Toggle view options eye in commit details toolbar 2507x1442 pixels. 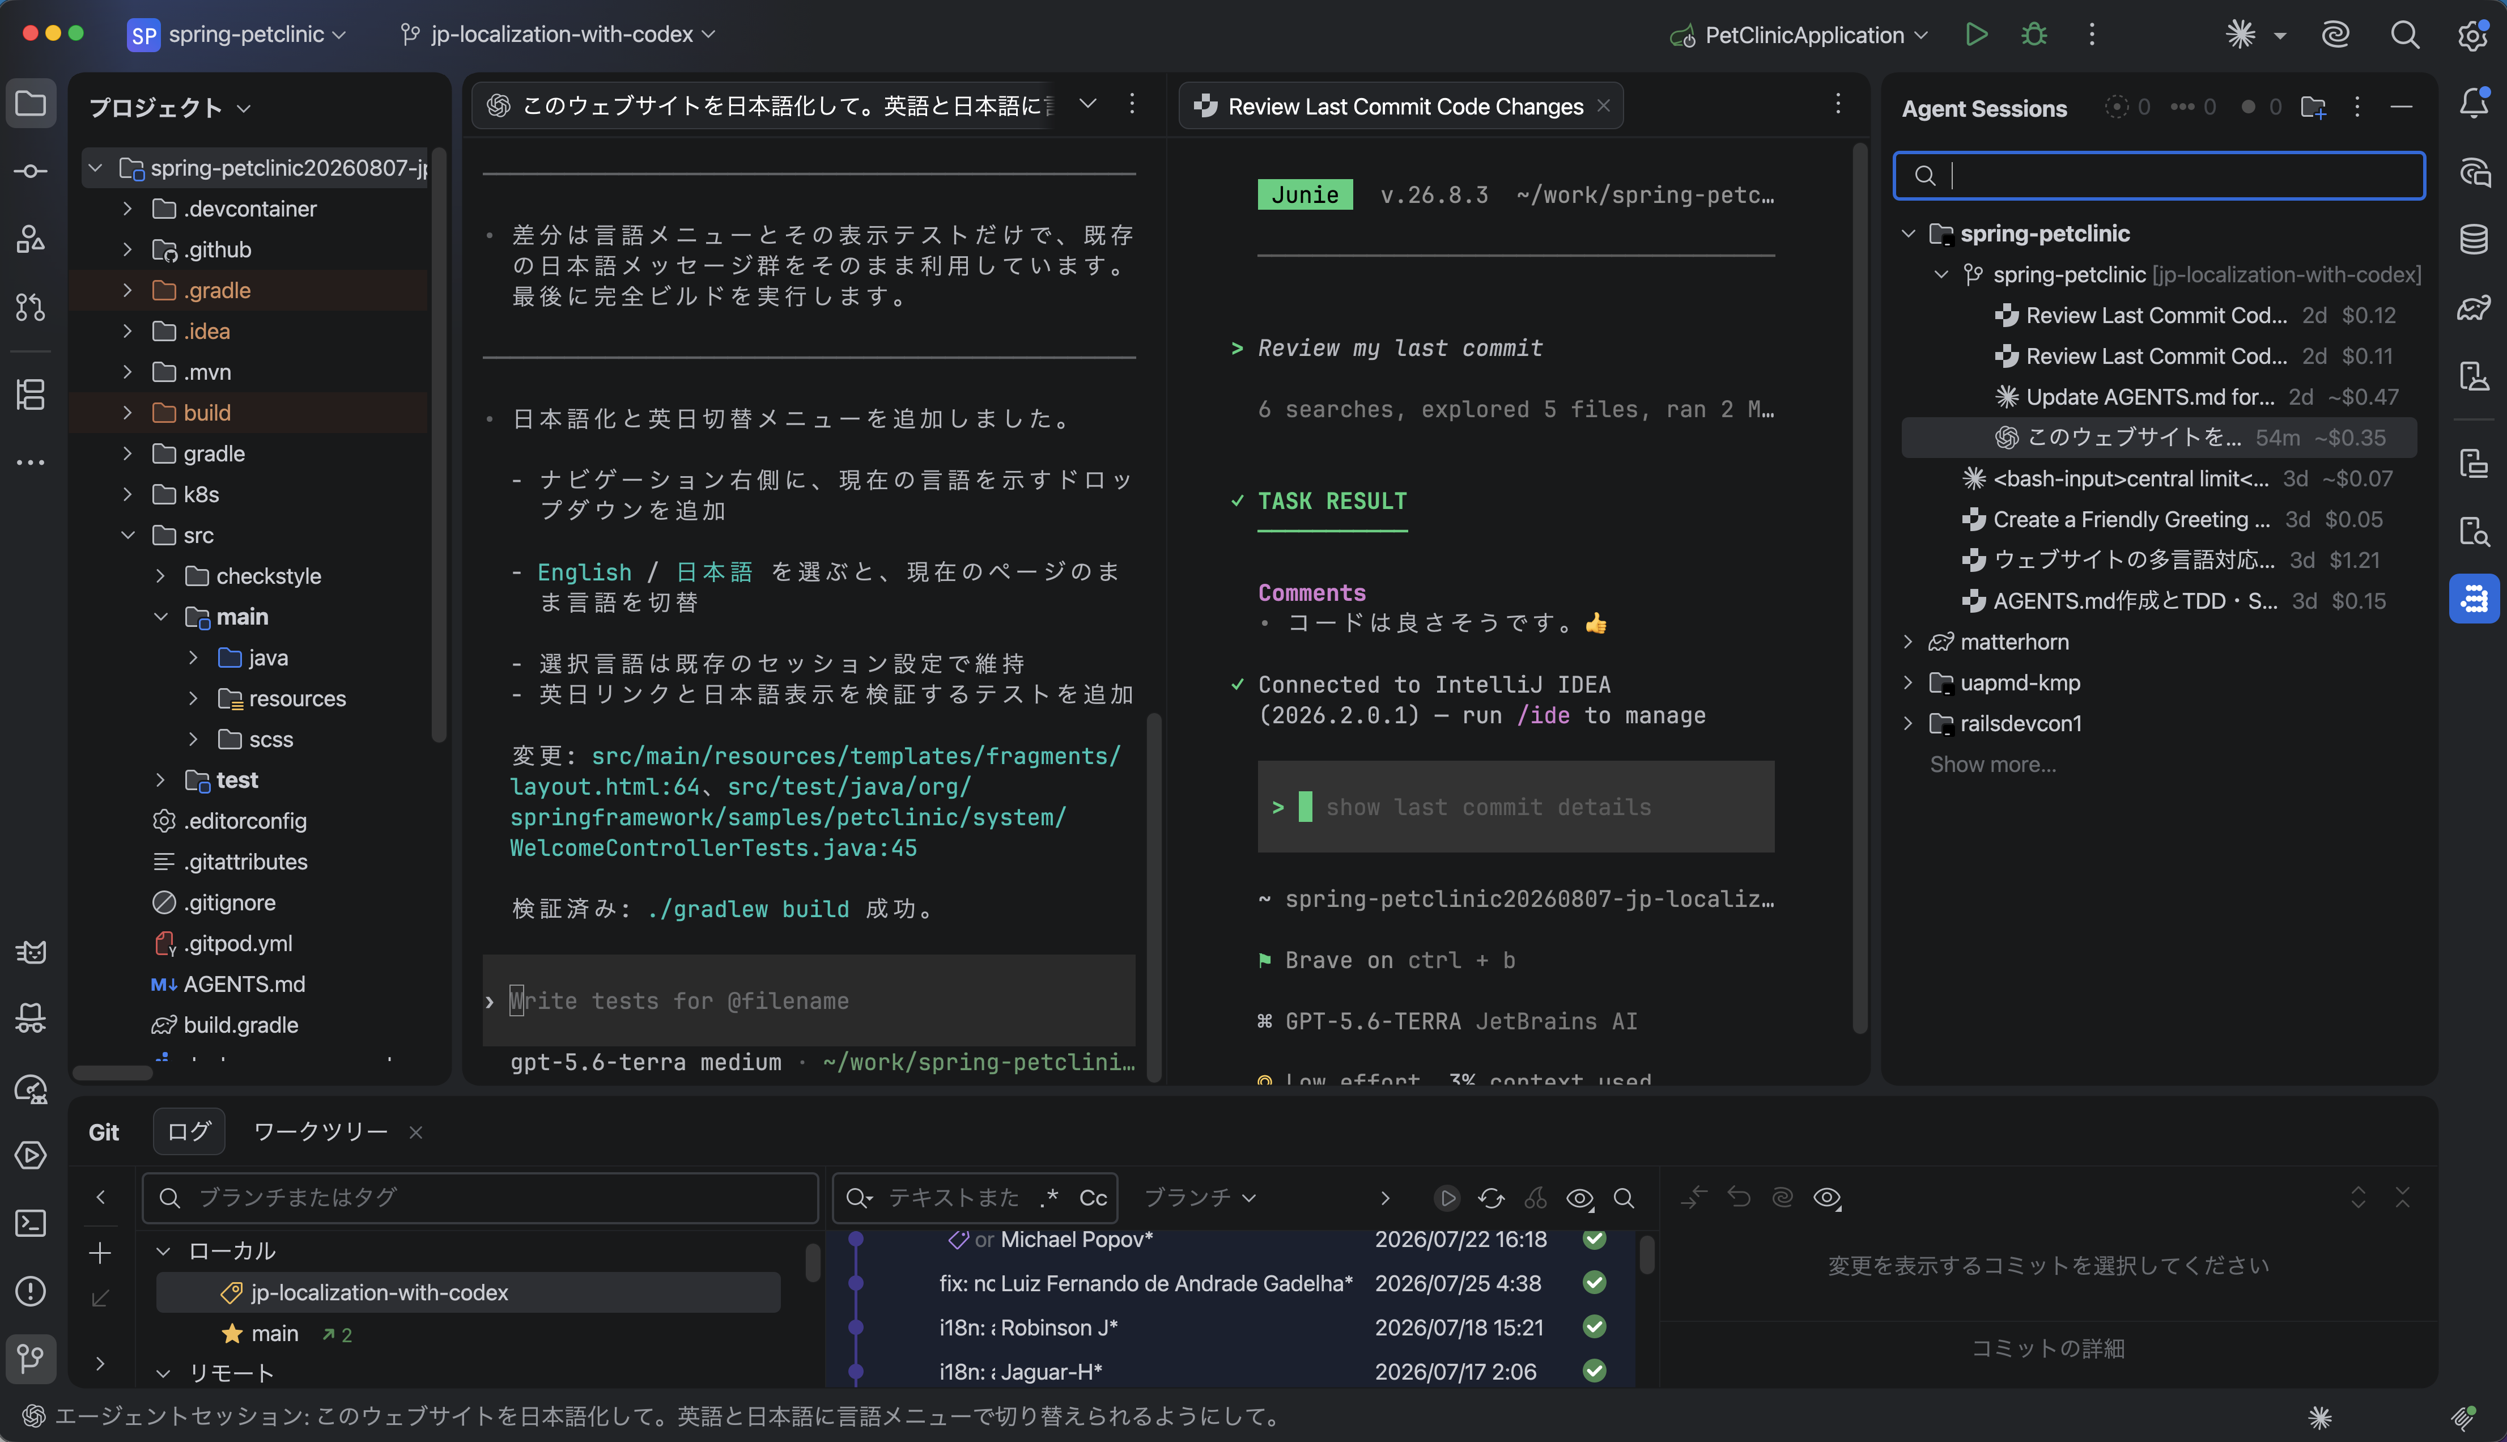(1827, 1198)
